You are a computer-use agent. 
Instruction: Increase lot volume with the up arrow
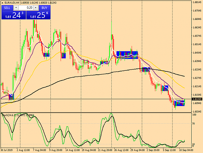pos(36,8)
